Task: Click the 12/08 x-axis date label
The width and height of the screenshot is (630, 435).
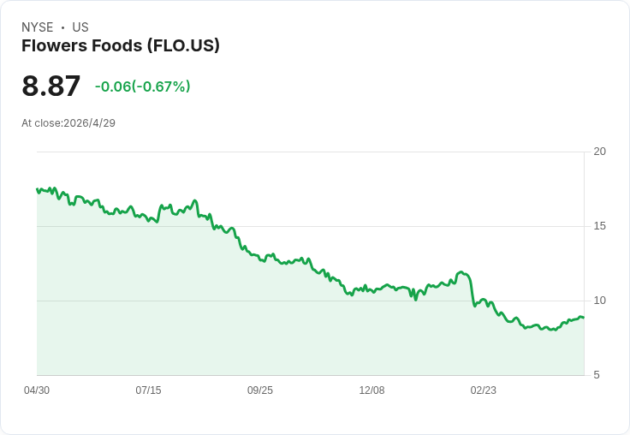Action: click(371, 390)
